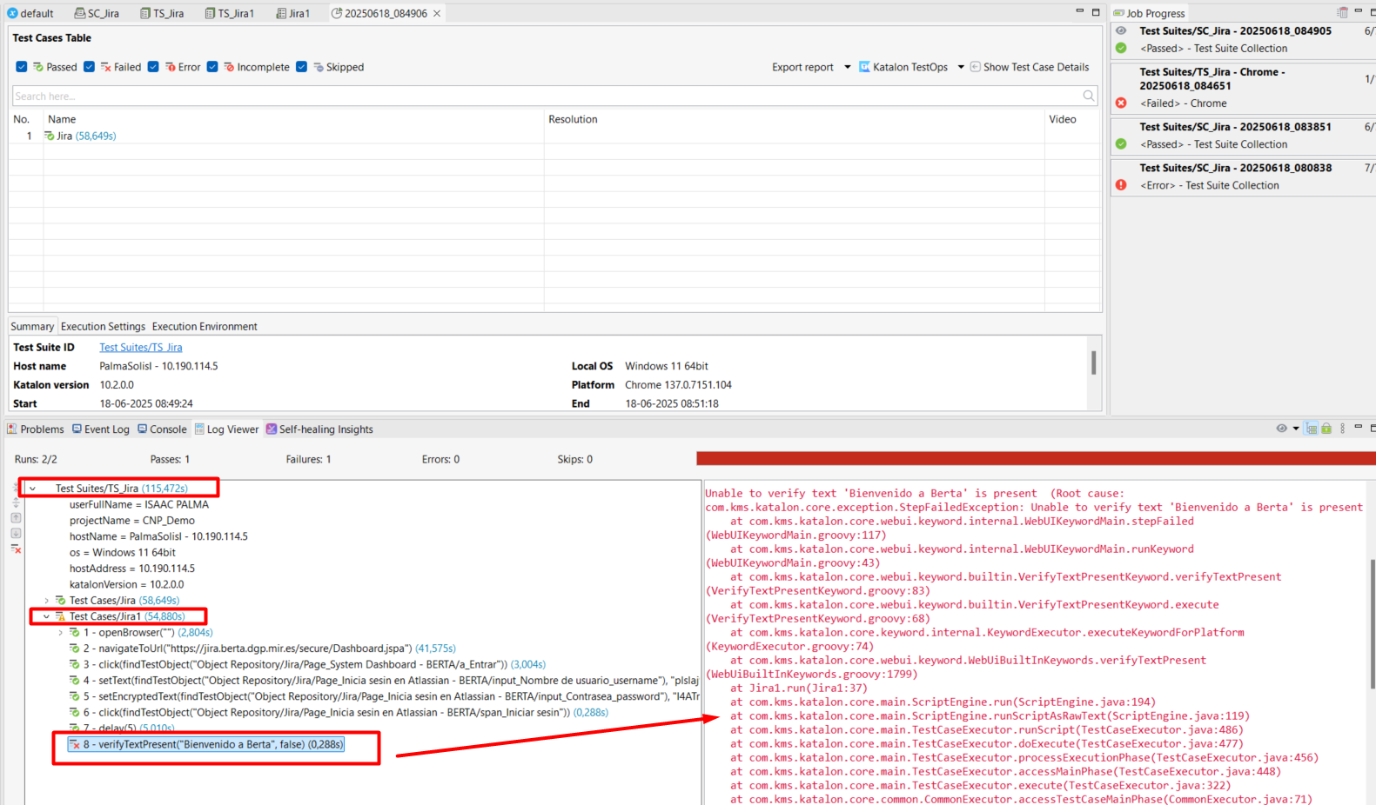The height and width of the screenshot is (805, 1376).
Task: Uncheck the Passed filter checkbox
Action: (22, 67)
